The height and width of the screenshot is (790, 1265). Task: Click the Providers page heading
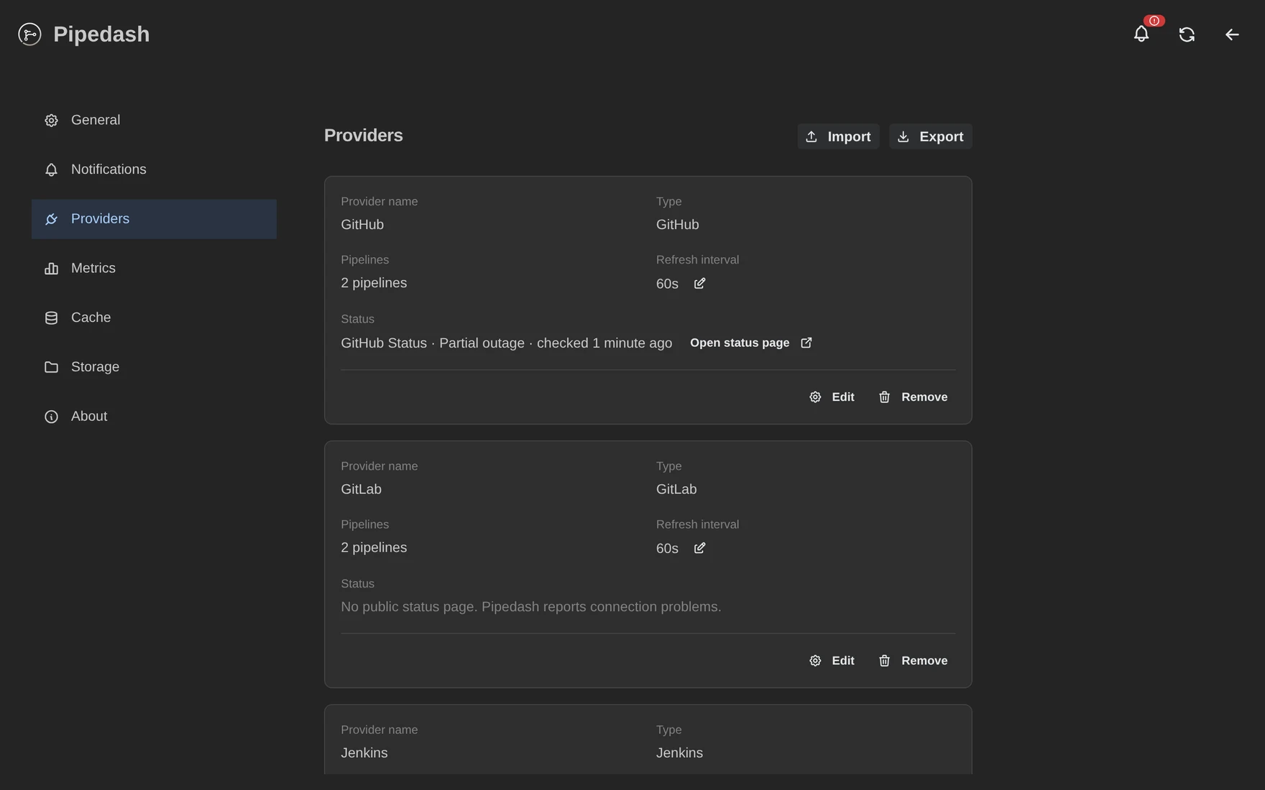[x=364, y=136]
